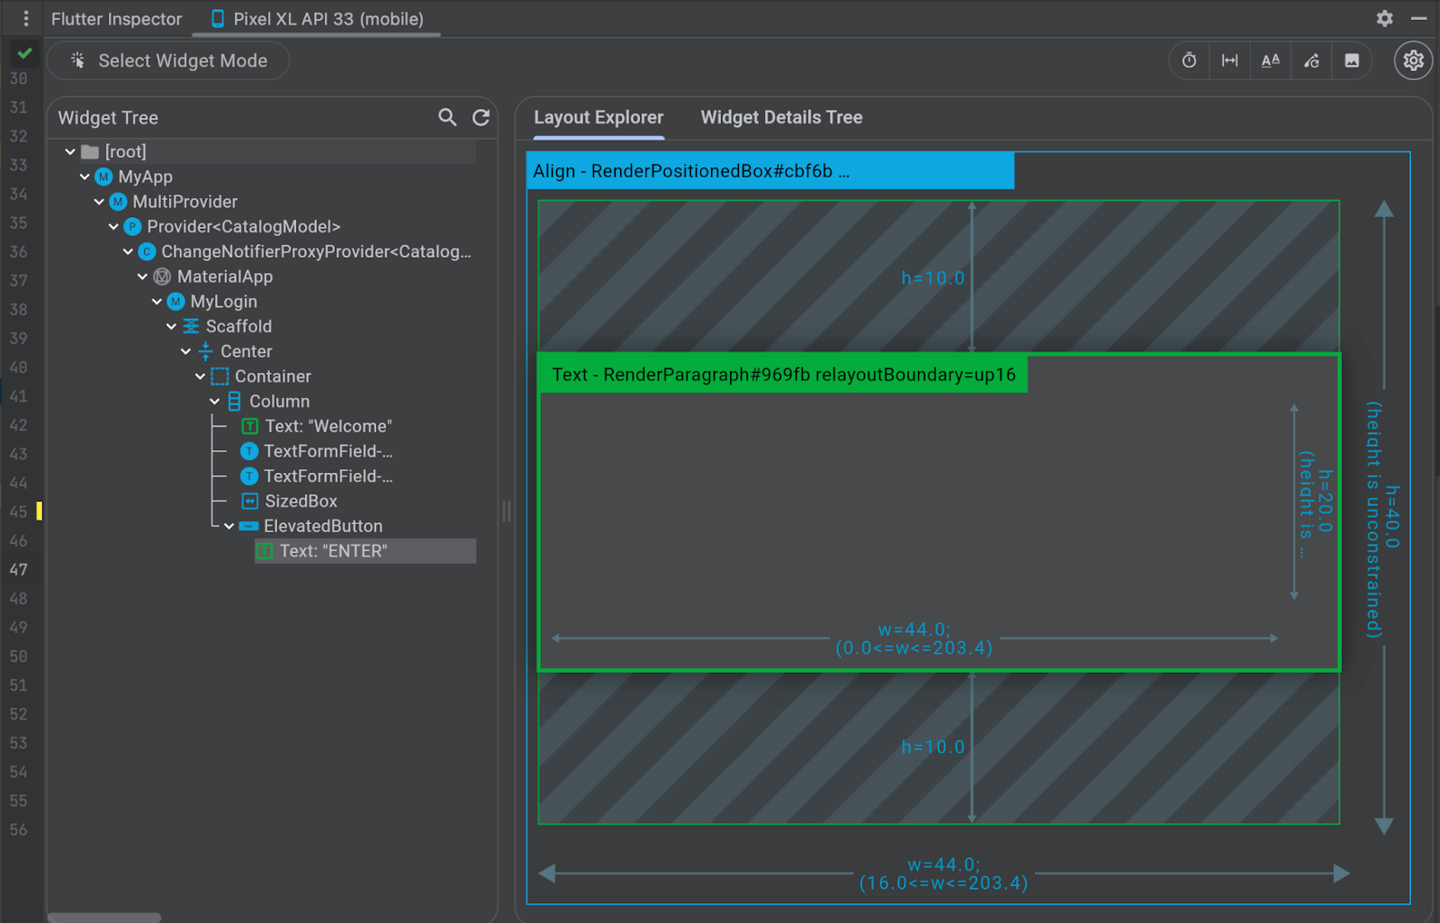Refresh the Widget Tree
The height and width of the screenshot is (923, 1440).
point(481,117)
